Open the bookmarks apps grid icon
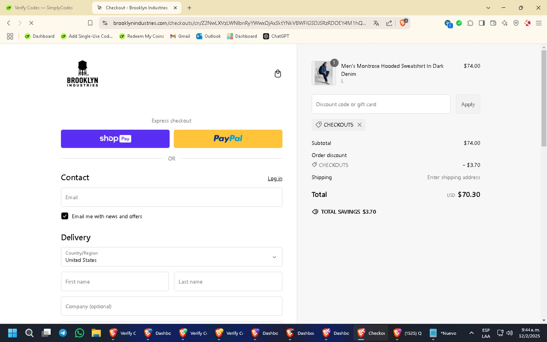This screenshot has height=342, width=547. point(10,36)
